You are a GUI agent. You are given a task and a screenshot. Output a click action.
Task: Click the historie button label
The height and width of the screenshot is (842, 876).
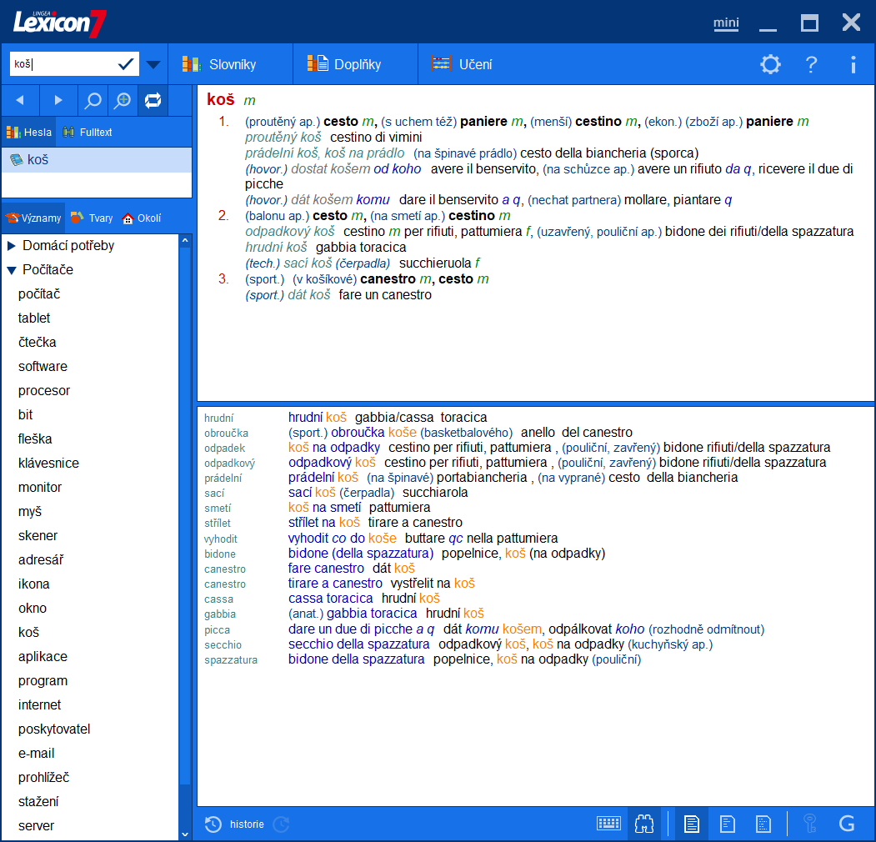[x=247, y=824]
